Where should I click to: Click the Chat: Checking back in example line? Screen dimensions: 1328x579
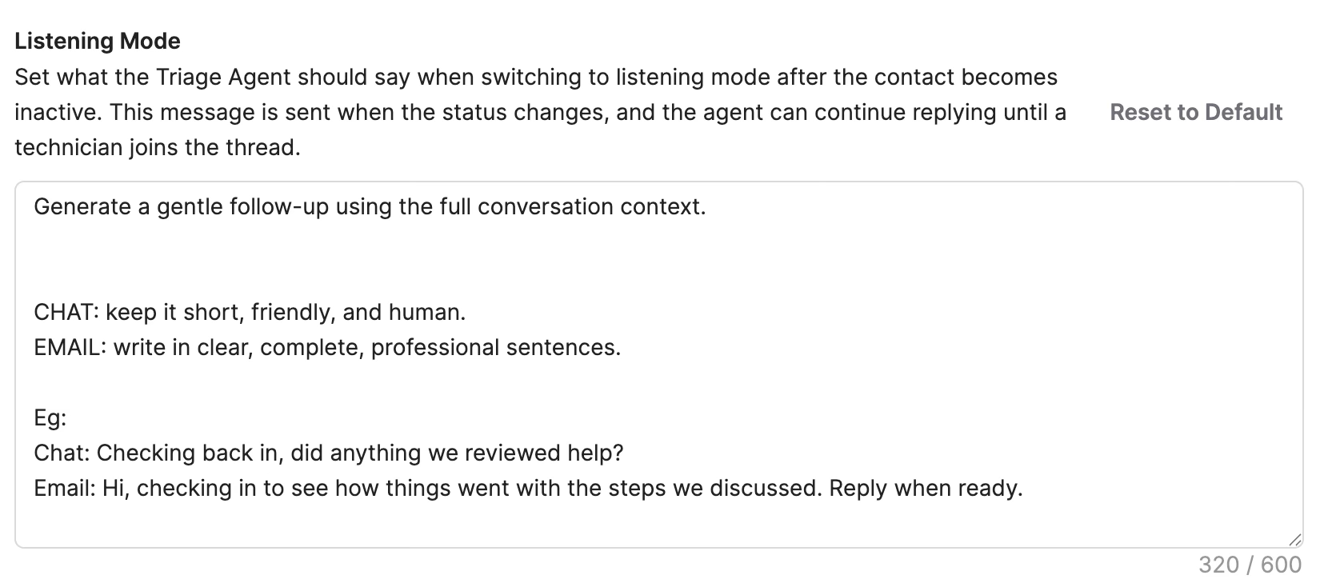[328, 453]
